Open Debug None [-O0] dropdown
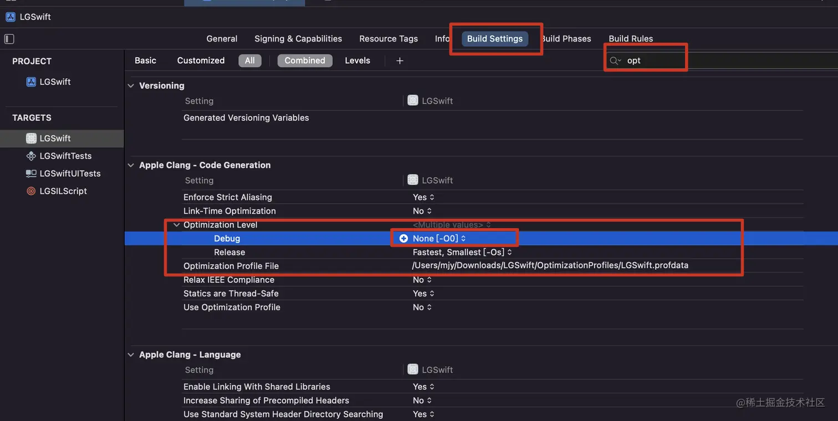 point(439,238)
